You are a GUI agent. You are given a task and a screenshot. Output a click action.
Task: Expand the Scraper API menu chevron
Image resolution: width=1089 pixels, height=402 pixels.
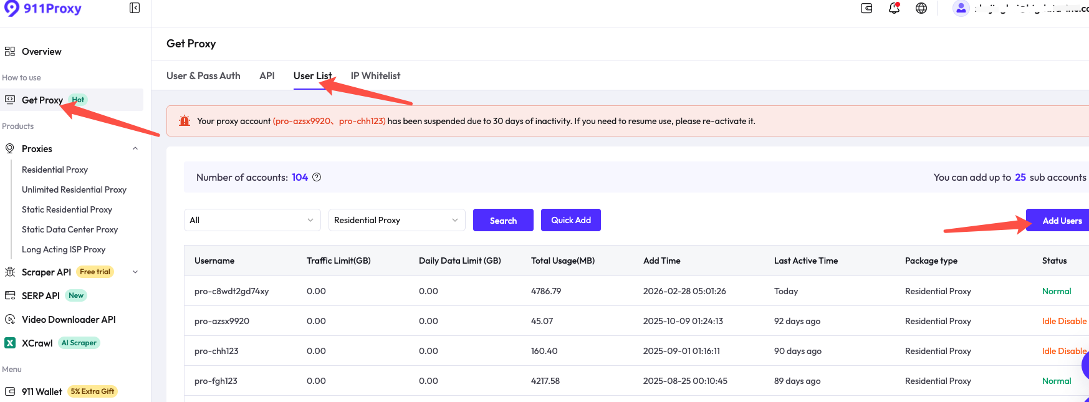135,272
